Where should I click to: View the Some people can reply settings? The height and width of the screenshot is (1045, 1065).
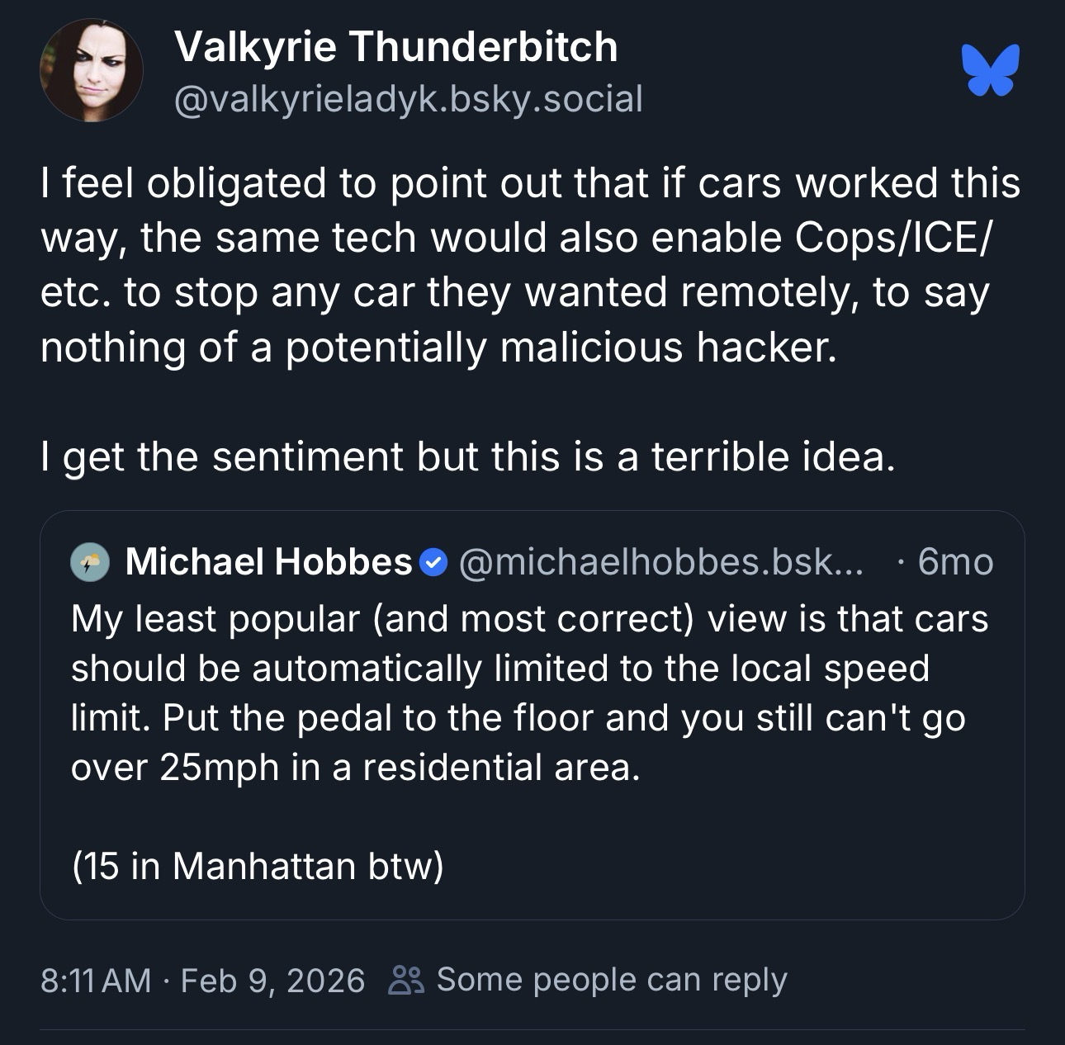pos(611,980)
